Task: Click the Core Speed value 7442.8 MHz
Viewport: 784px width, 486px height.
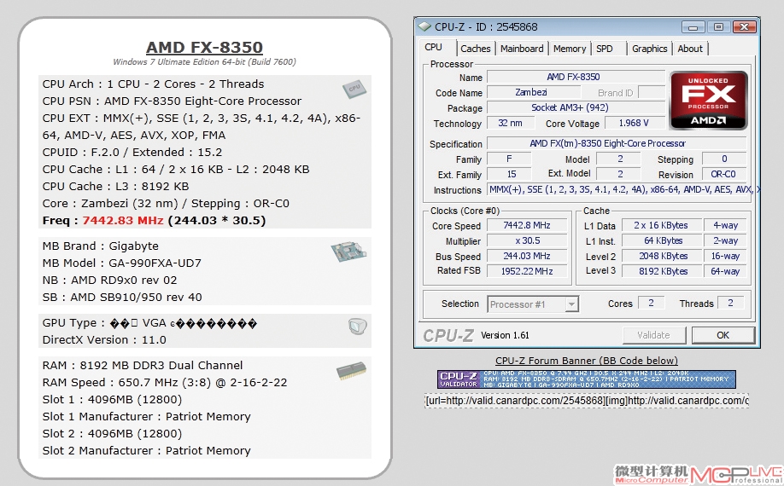Action: (x=527, y=226)
